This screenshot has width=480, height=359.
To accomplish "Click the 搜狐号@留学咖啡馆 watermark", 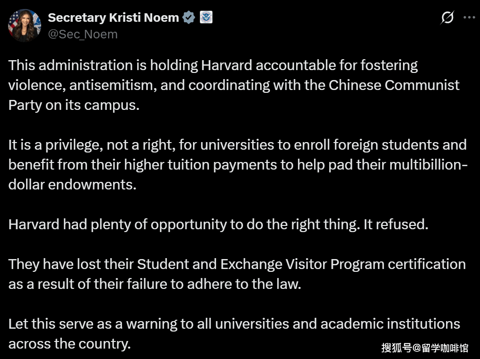I will click(425, 348).
